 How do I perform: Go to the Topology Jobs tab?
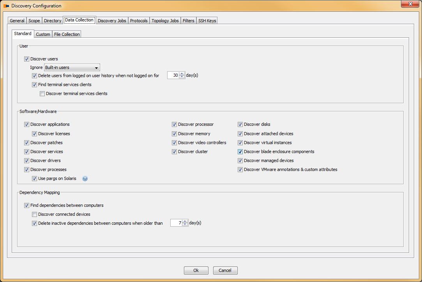tap(165, 21)
